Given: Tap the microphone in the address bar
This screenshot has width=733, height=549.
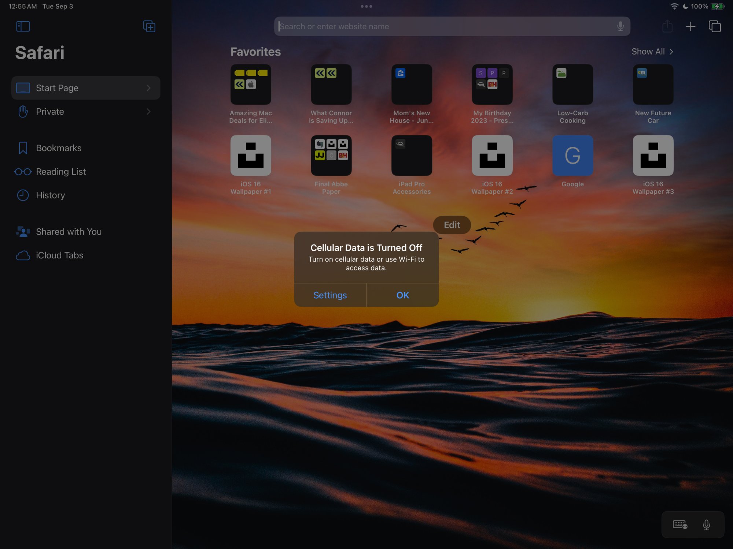Looking at the screenshot, I should pos(620,26).
